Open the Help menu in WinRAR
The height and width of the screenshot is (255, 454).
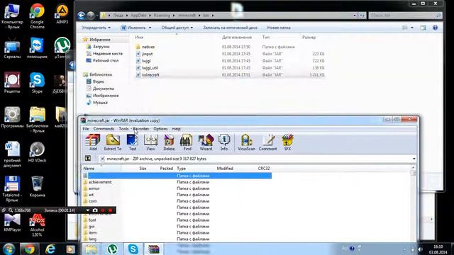click(x=177, y=129)
